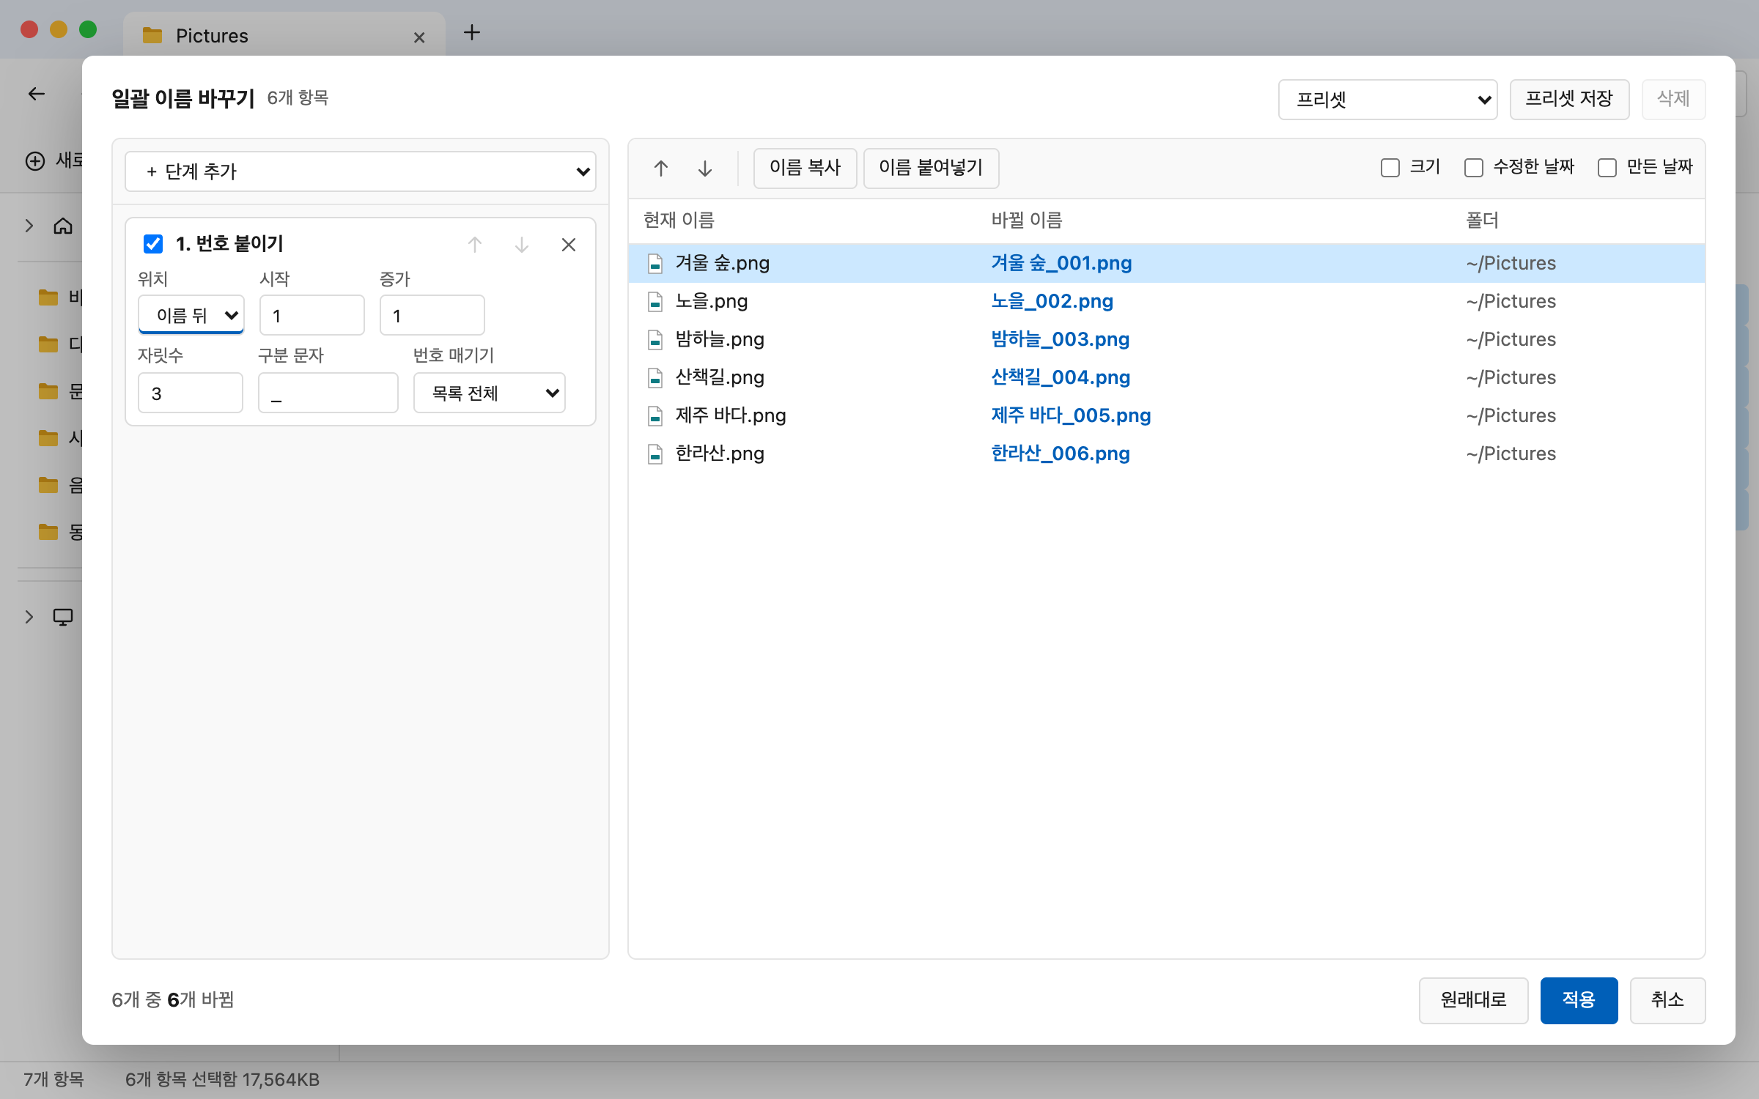Enable the 크기 column checkbox
This screenshot has height=1099, width=1759.
point(1390,168)
